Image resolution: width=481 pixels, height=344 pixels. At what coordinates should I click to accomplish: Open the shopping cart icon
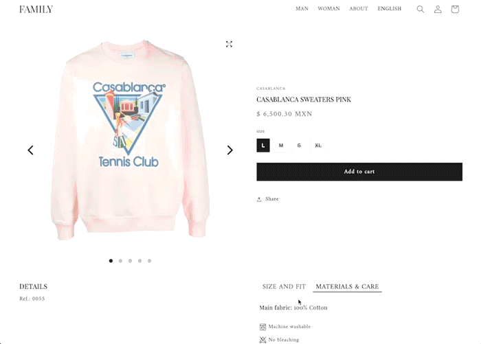455,9
